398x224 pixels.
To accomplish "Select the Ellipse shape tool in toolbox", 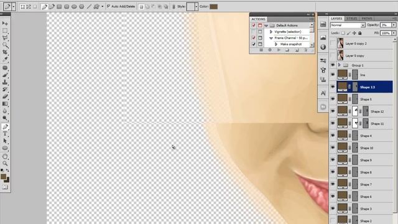I will coord(5,148).
